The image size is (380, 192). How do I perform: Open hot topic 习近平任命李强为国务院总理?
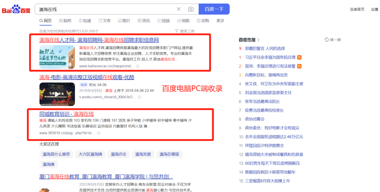[270, 57]
